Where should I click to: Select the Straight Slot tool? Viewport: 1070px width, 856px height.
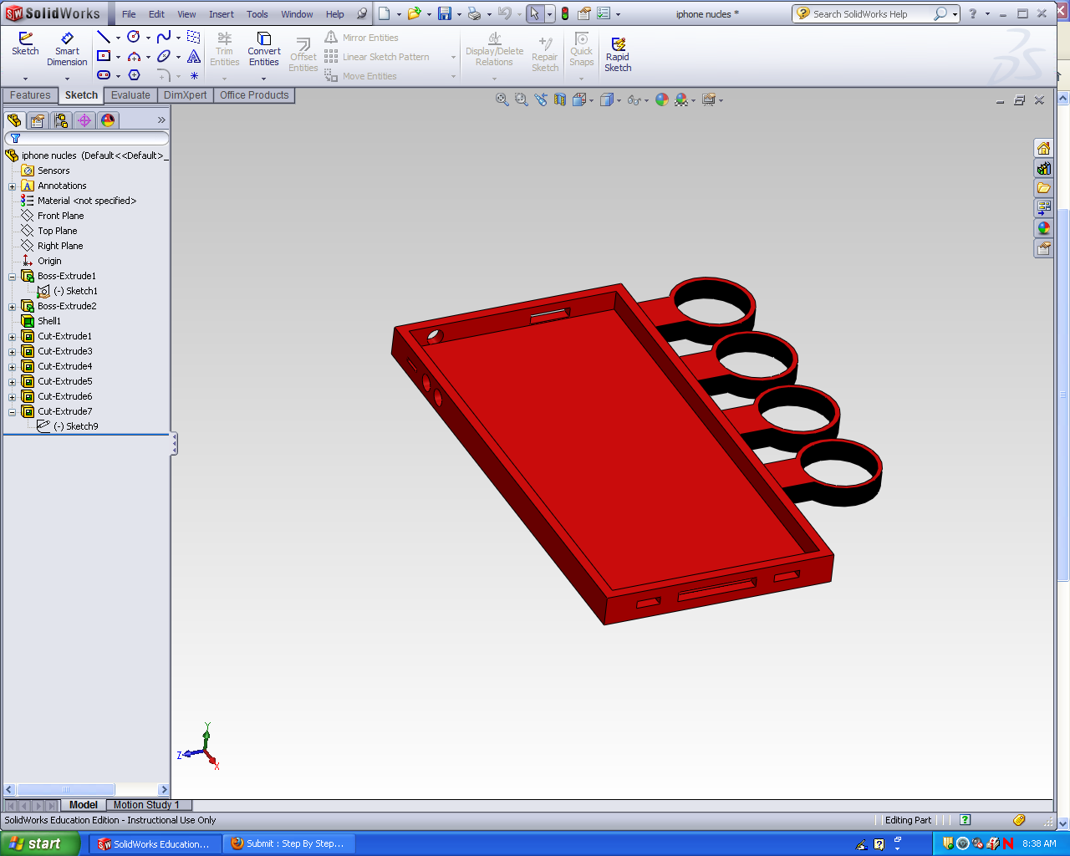[x=104, y=75]
